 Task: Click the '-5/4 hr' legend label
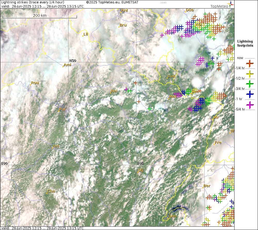tap(240, 109)
